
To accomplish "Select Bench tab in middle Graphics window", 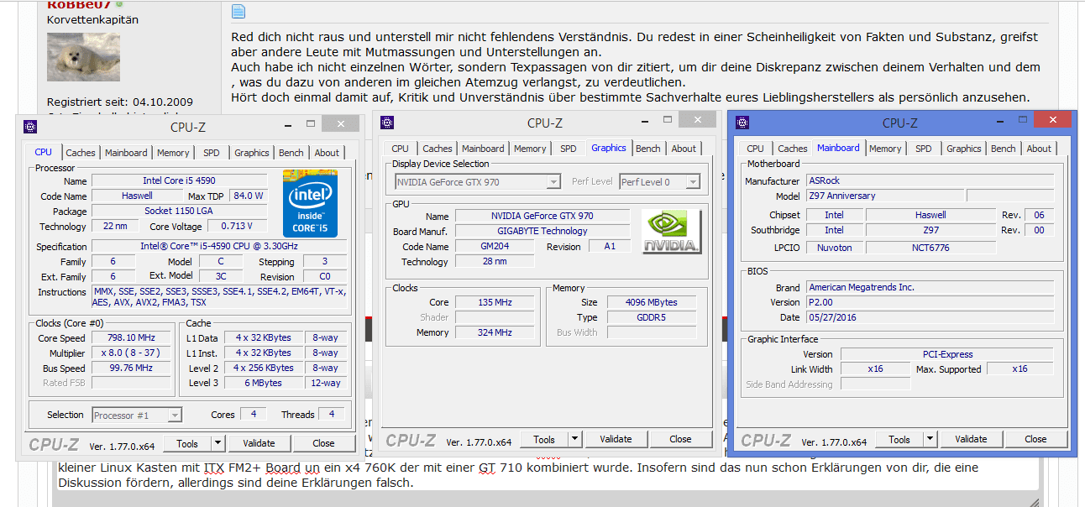I will click(x=648, y=149).
